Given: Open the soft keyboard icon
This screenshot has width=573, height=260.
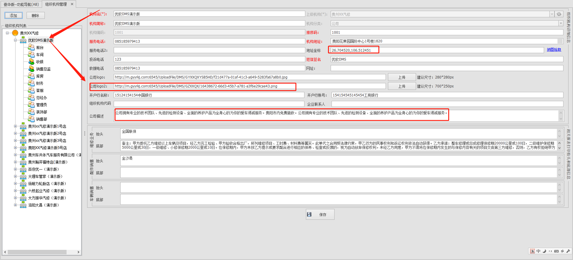Looking at the screenshot, I should coord(556,251).
